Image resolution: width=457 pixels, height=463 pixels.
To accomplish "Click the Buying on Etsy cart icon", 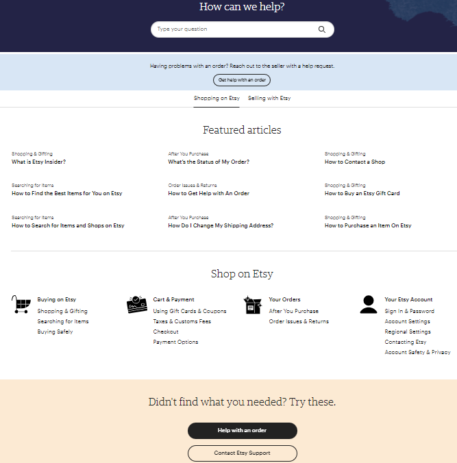I will pyautogui.click(x=21, y=305).
